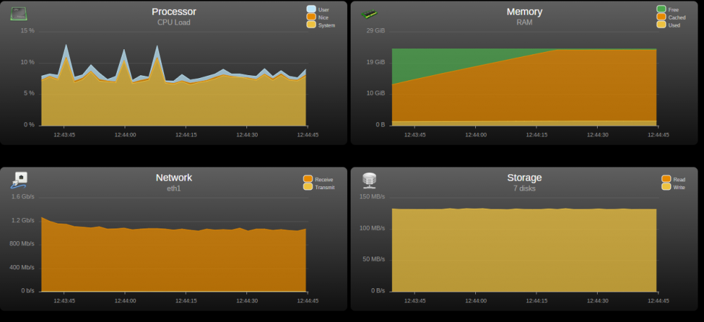Click the 10 GiB axis label in Memory

[376, 94]
